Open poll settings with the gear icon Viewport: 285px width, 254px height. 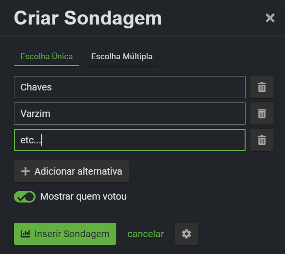(x=186, y=234)
